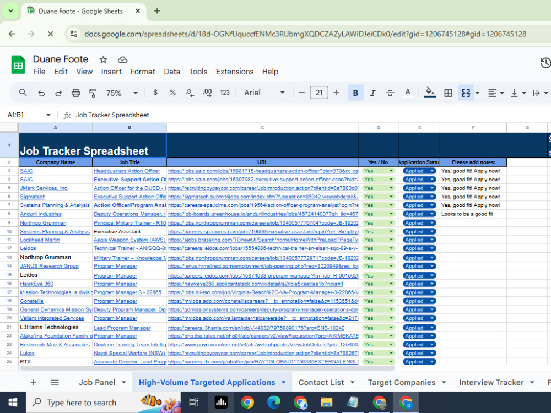Increase decimal places
The width and height of the screenshot is (551, 413).
pyautogui.click(x=207, y=93)
